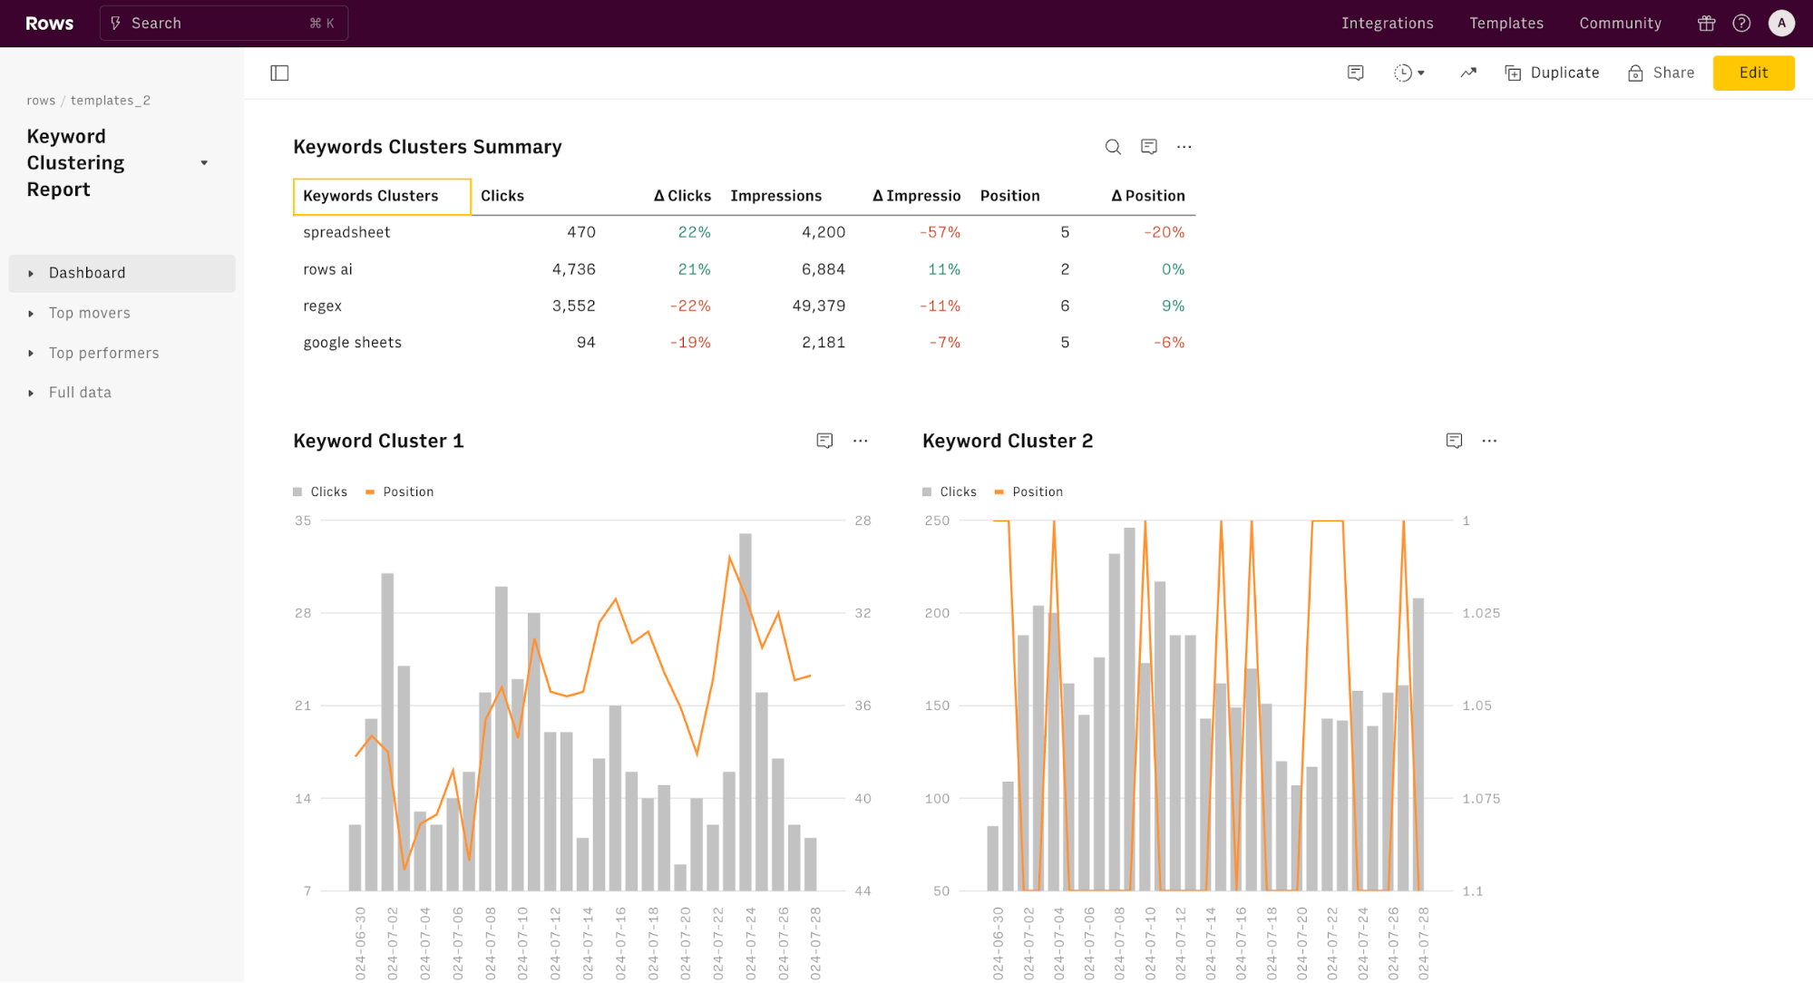Search in Keywords Clusters Summary table
Screen dimensions: 1813x983
[1113, 147]
